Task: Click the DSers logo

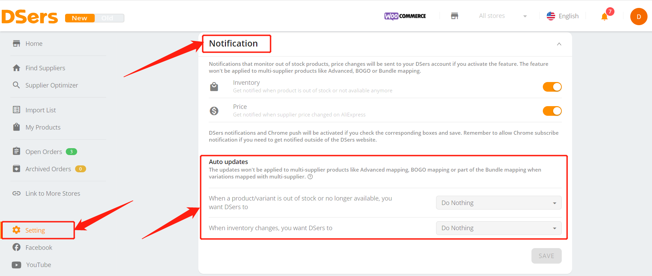Action: pos(30,17)
